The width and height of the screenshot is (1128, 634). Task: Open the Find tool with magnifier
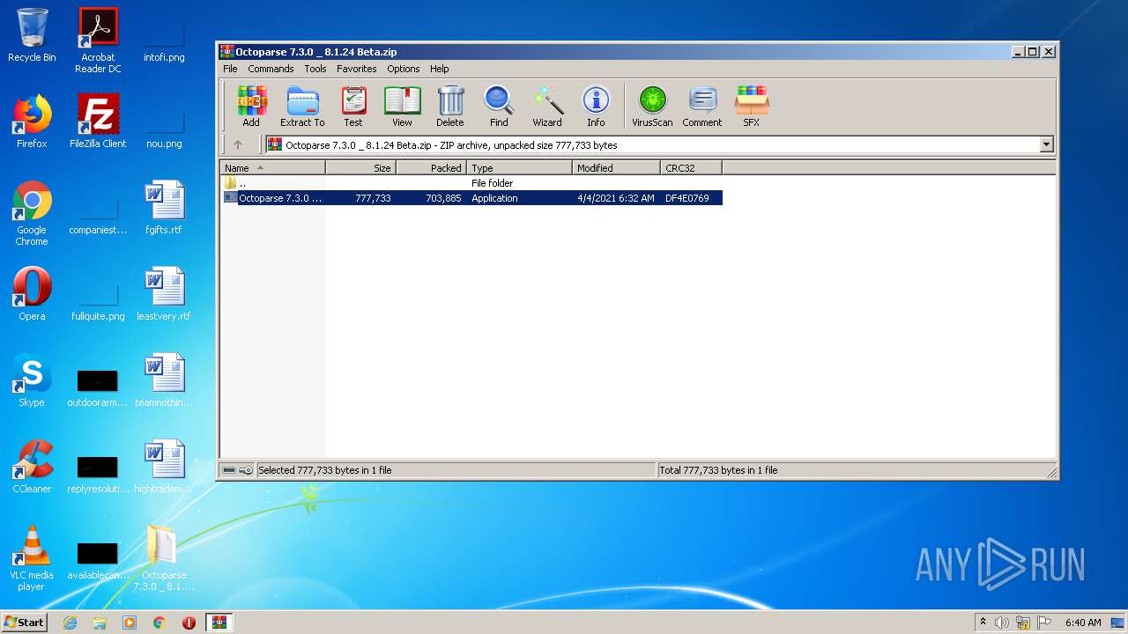coord(499,107)
